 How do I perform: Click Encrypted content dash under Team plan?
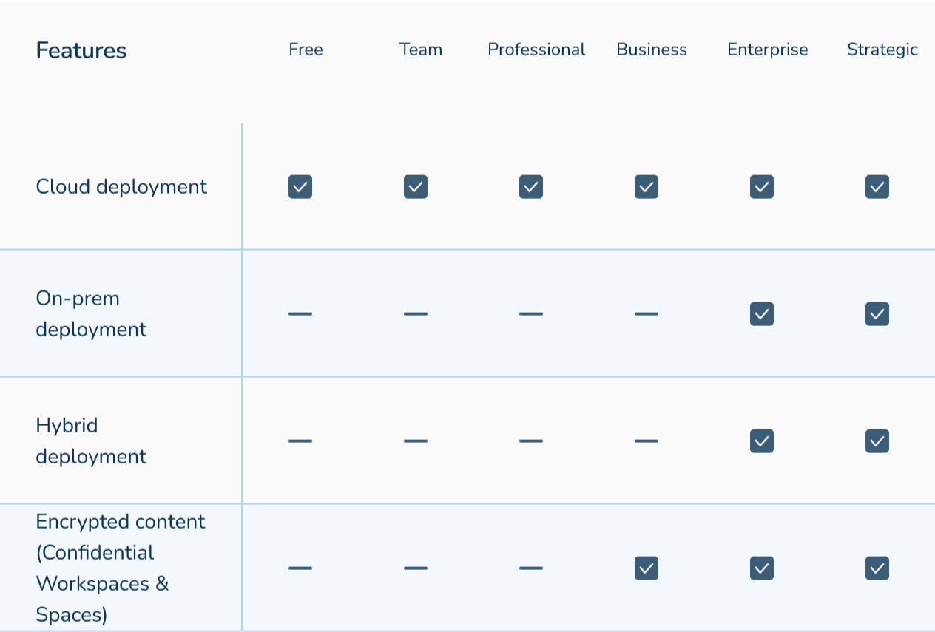point(416,568)
